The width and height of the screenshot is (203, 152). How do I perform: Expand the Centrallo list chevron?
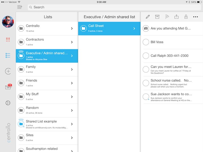tap(72, 29)
